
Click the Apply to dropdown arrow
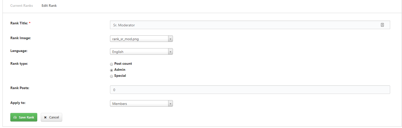[x=170, y=103]
